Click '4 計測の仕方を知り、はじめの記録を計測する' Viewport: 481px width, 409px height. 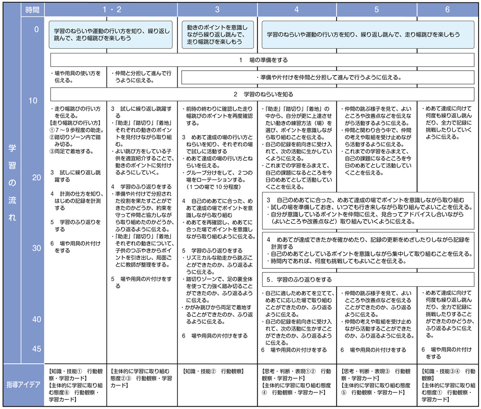pos(77,201)
